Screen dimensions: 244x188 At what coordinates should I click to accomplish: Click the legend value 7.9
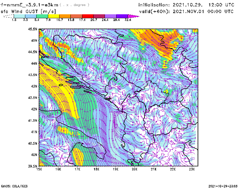tap(48, 20)
